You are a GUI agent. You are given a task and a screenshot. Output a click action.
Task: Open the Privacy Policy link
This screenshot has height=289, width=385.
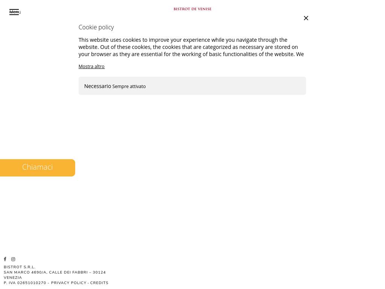coord(69,283)
